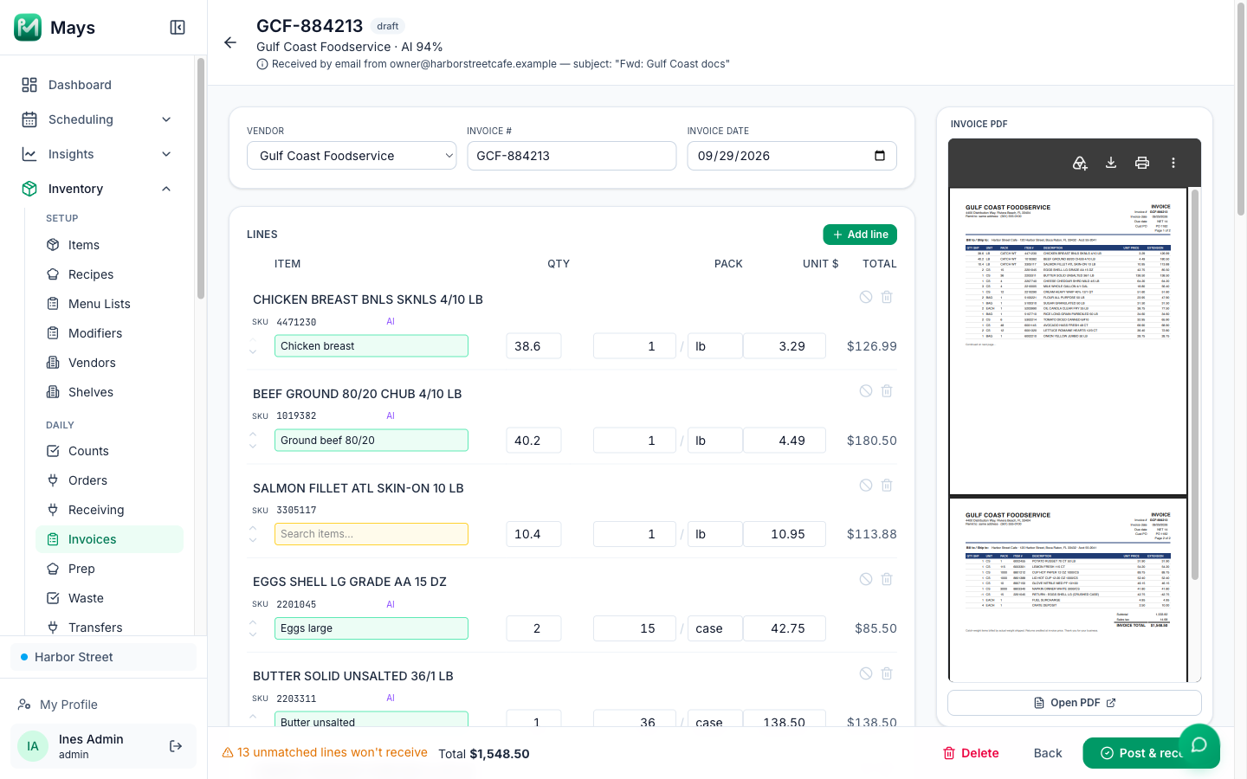
Task: Edit the quantity 38.6 for Chicken breast
Action: 533,346
